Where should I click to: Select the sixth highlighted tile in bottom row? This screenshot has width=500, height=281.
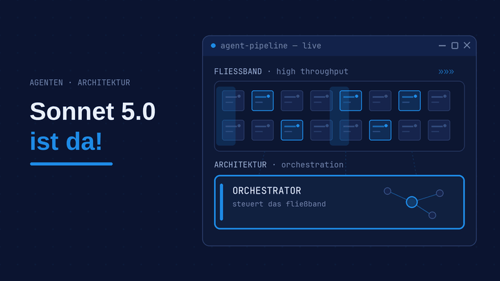[380, 130]
